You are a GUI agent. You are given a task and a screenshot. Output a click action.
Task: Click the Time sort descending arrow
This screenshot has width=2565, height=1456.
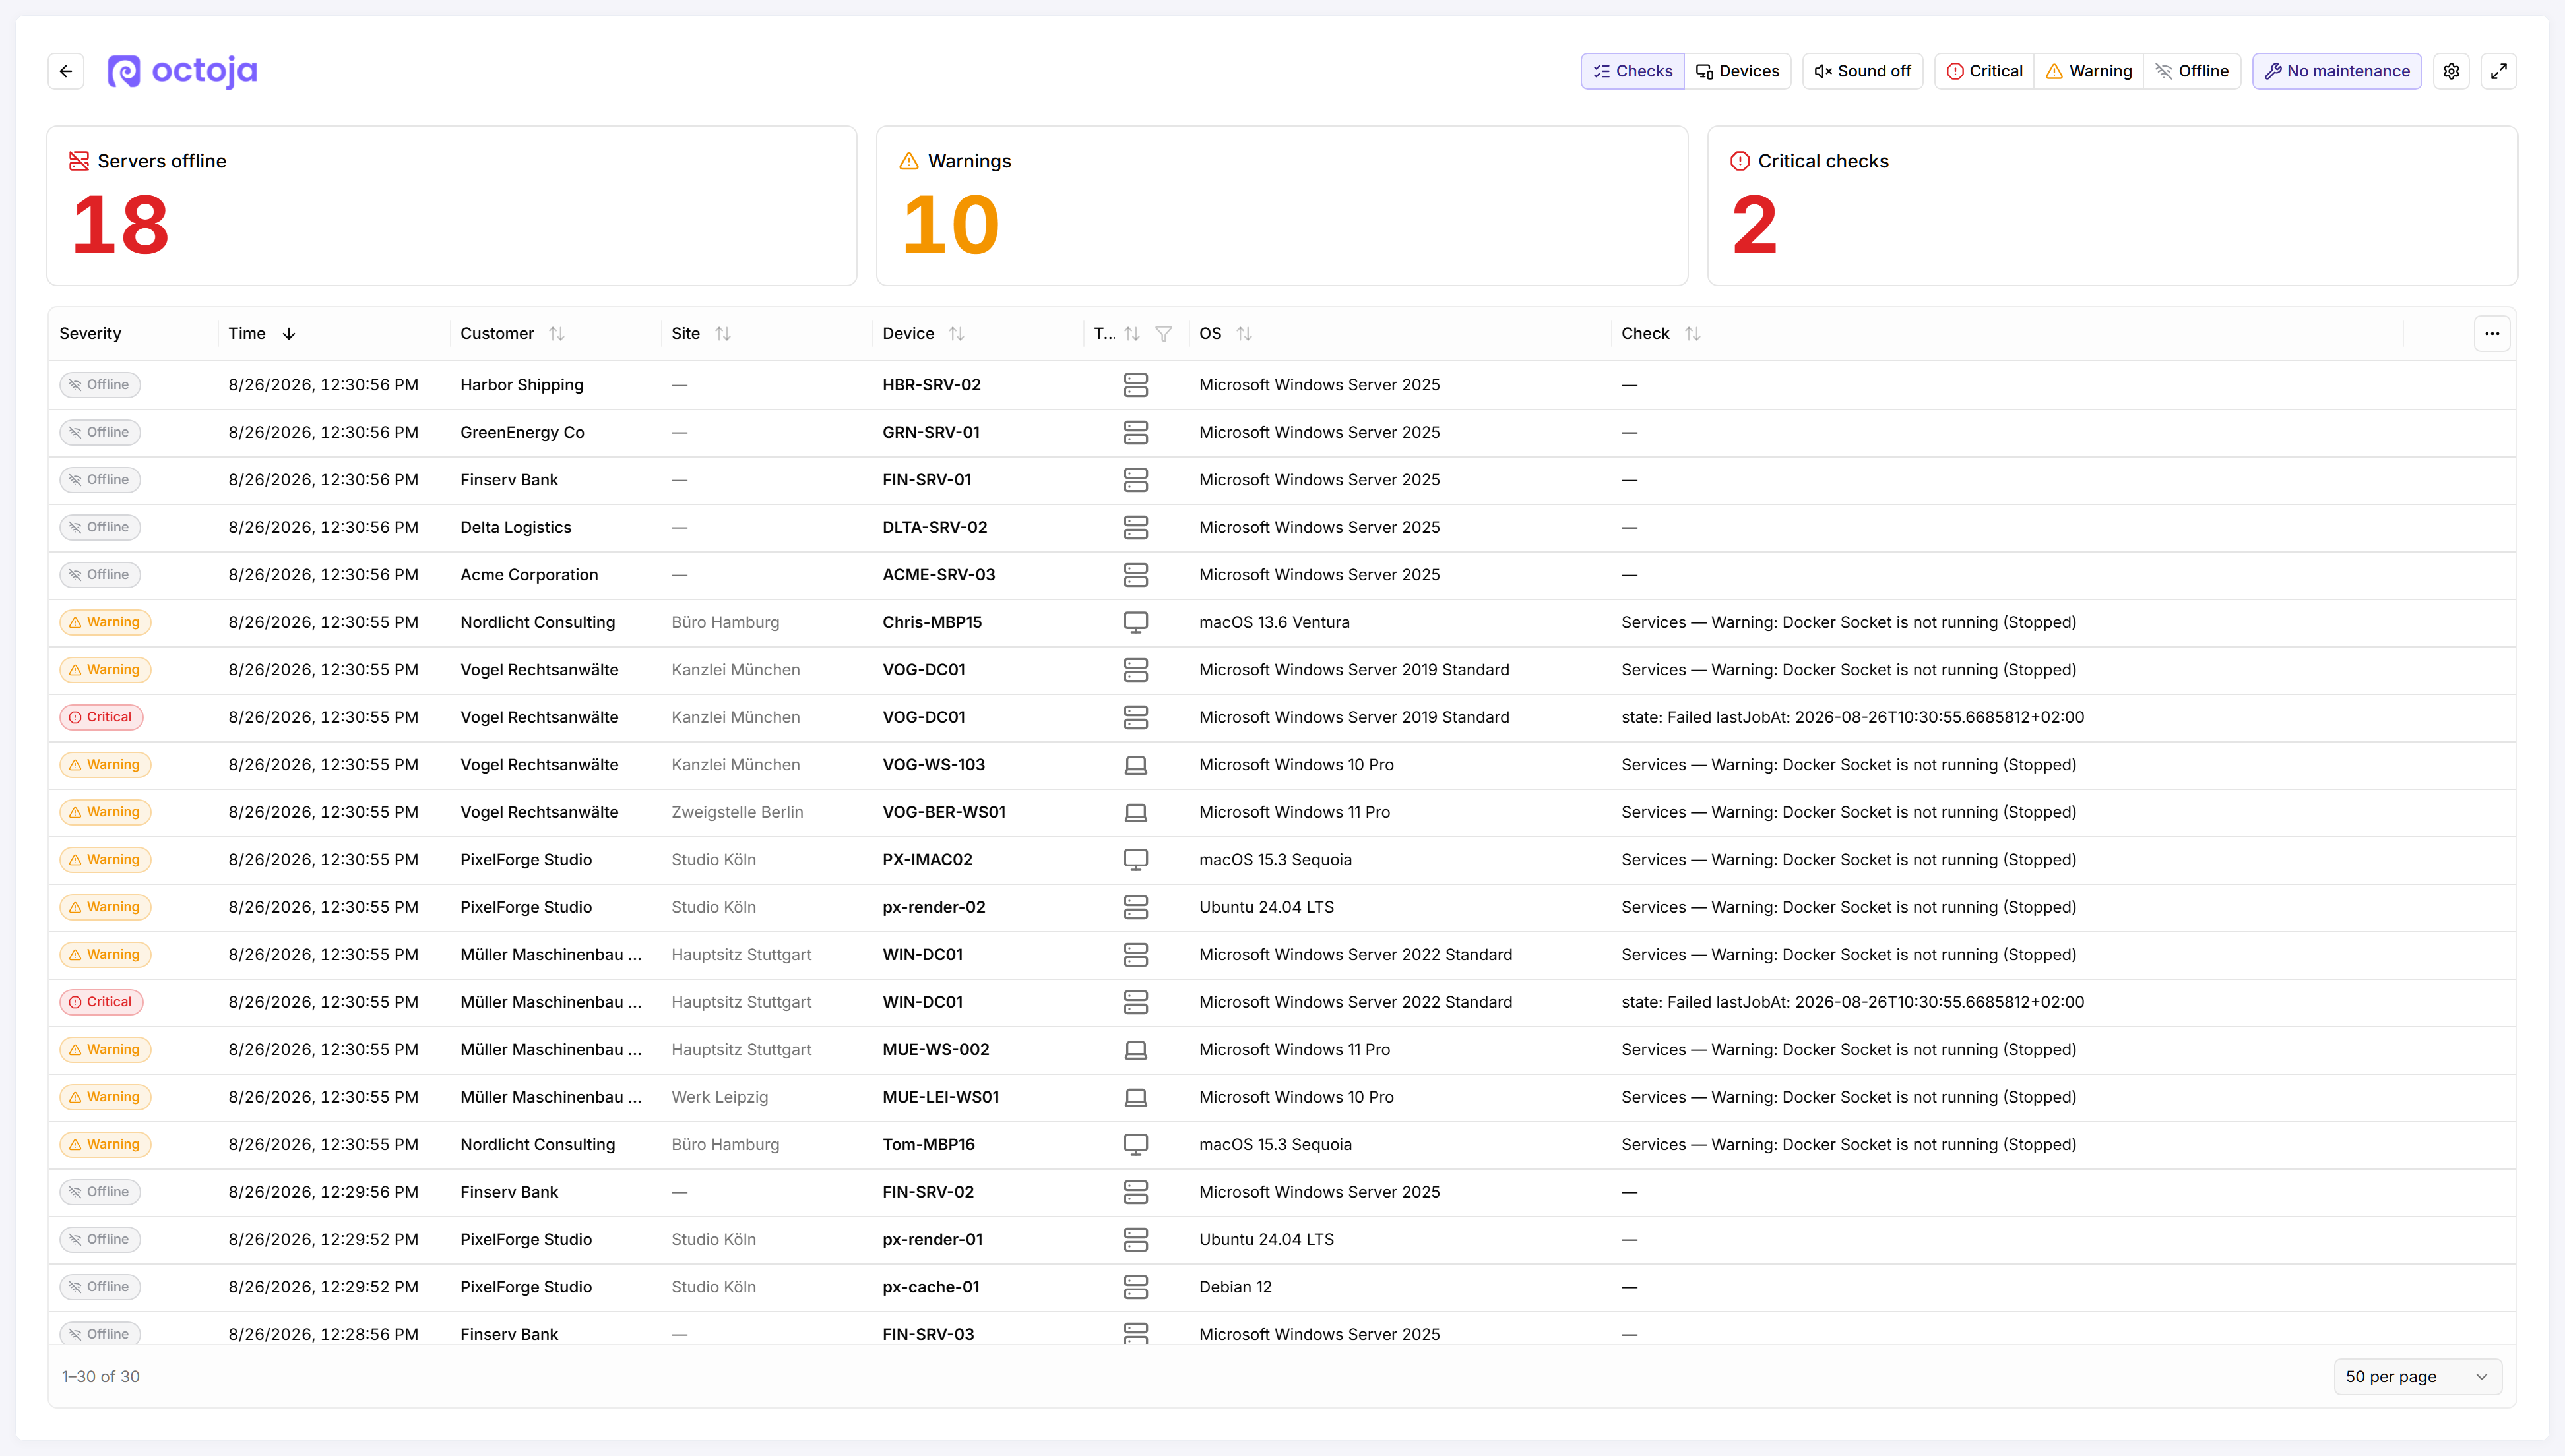pyautogui.click(x=289, y=334)
